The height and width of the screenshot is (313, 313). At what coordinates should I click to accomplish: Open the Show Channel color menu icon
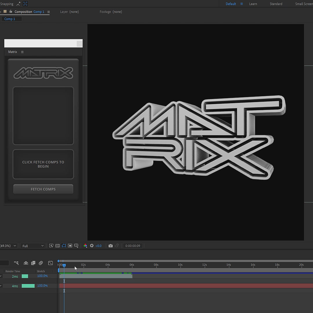click(x=85, y=246)
